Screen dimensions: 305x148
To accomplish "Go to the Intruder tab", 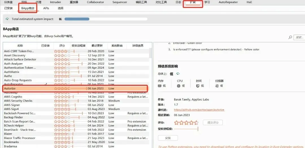I will pyautogui.click(x=55, y=2).
